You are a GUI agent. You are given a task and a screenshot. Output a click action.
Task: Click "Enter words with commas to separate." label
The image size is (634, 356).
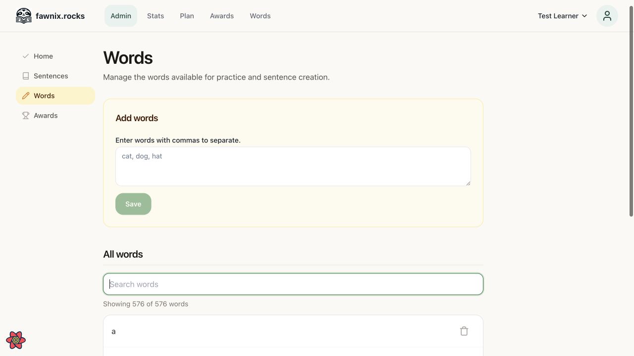(178, 140)
